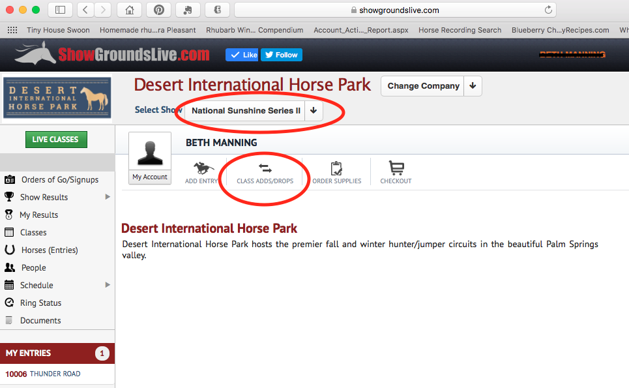This screenshot has width=629, height=388.
Task: Click Orders of Go/Signups icon
Action: 10,179
